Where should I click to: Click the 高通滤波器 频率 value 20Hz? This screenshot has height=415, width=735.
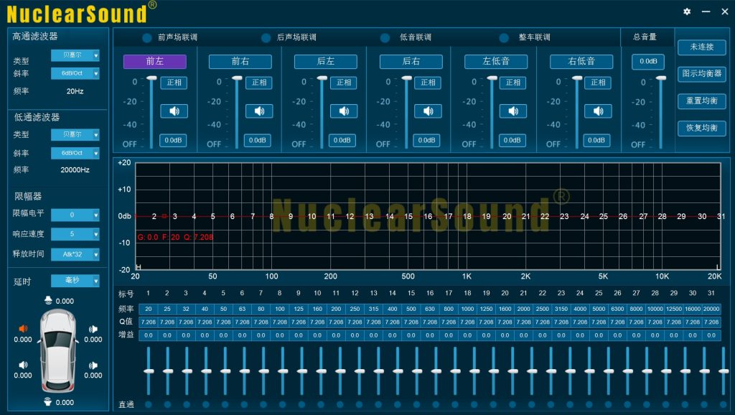point(75,91)
